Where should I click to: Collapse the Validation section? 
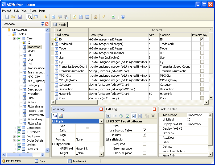coord(107,139)
